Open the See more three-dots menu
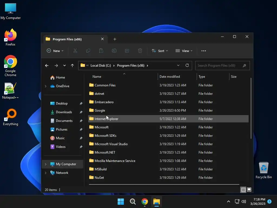The image size is (277, 208). click(x=203, y=51)
